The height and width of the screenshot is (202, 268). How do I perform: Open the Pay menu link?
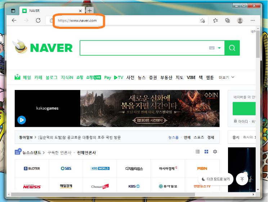click(x=107, y=78)
